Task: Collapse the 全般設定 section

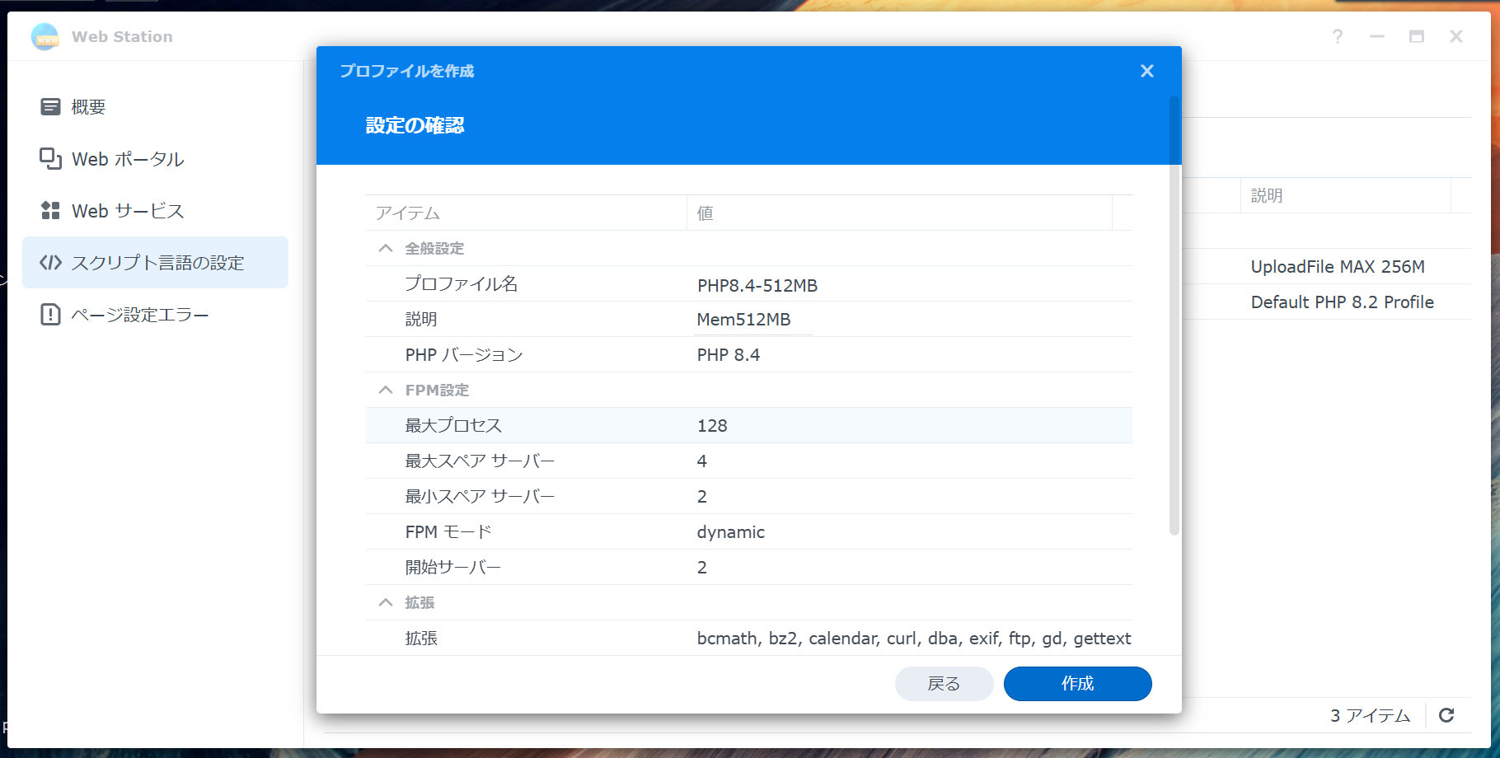Action: point(385,248)
